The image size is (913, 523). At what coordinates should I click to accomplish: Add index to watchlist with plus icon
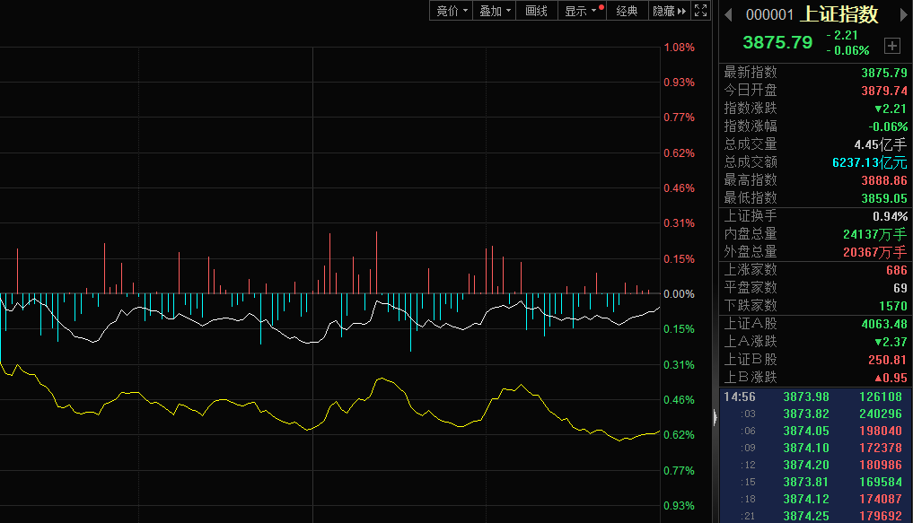pos(891,45)
